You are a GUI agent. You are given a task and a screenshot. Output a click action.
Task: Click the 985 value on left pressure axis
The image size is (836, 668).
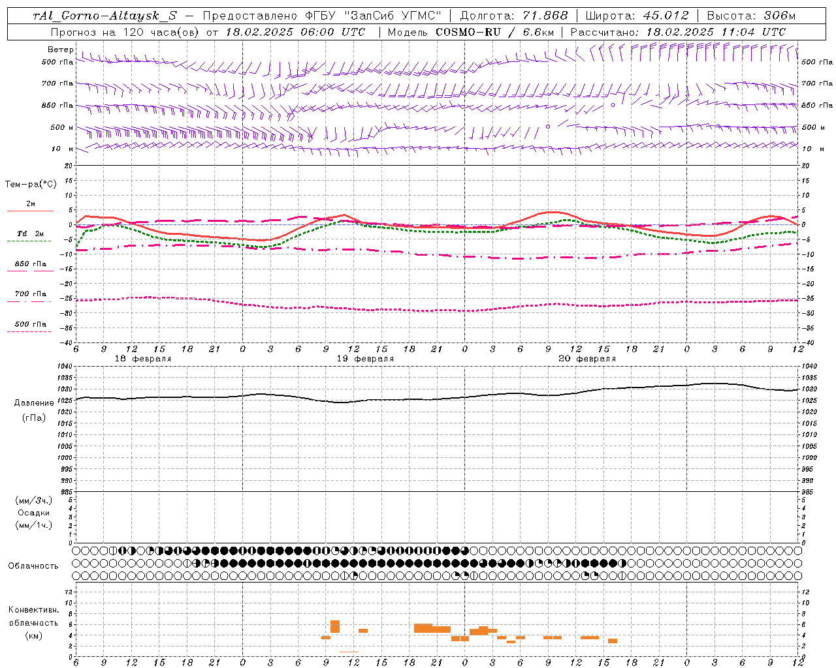66,492
